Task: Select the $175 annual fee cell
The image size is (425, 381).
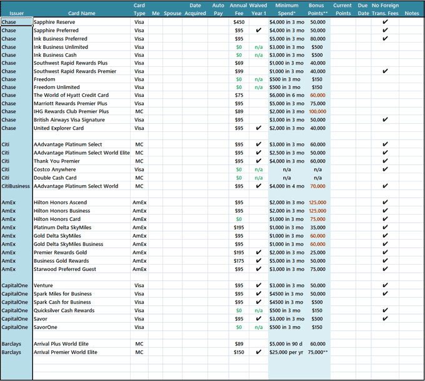Action: click(x=239, y=261)
